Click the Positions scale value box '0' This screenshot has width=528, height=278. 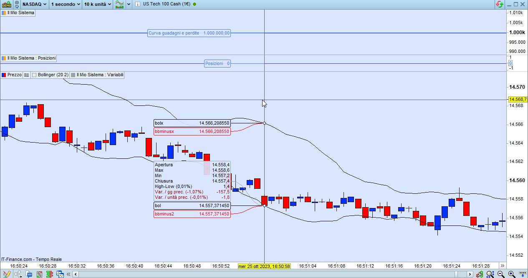(510, 63)
